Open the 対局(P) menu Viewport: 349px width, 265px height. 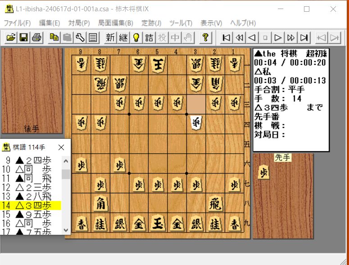click(x=79, y=23)
